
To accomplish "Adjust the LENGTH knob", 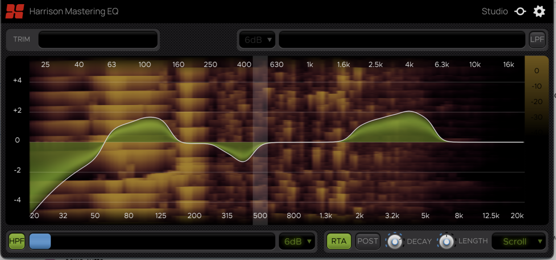I will coord(446,241).
